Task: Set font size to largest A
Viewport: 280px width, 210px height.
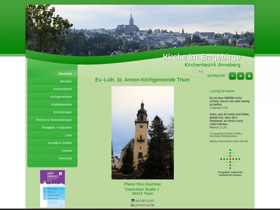Action: [249, 76]
